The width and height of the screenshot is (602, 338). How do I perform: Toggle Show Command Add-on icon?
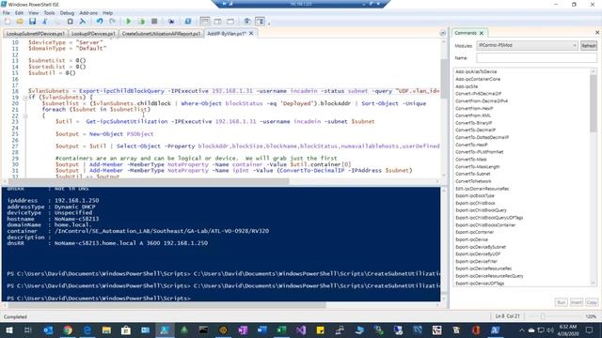coord(260,22)
